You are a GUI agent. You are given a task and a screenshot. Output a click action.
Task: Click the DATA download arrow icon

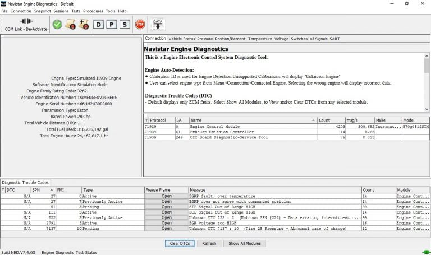[158, 24]
